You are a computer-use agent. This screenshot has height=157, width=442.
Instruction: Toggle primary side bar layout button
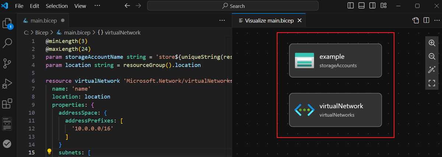[351, 6]
